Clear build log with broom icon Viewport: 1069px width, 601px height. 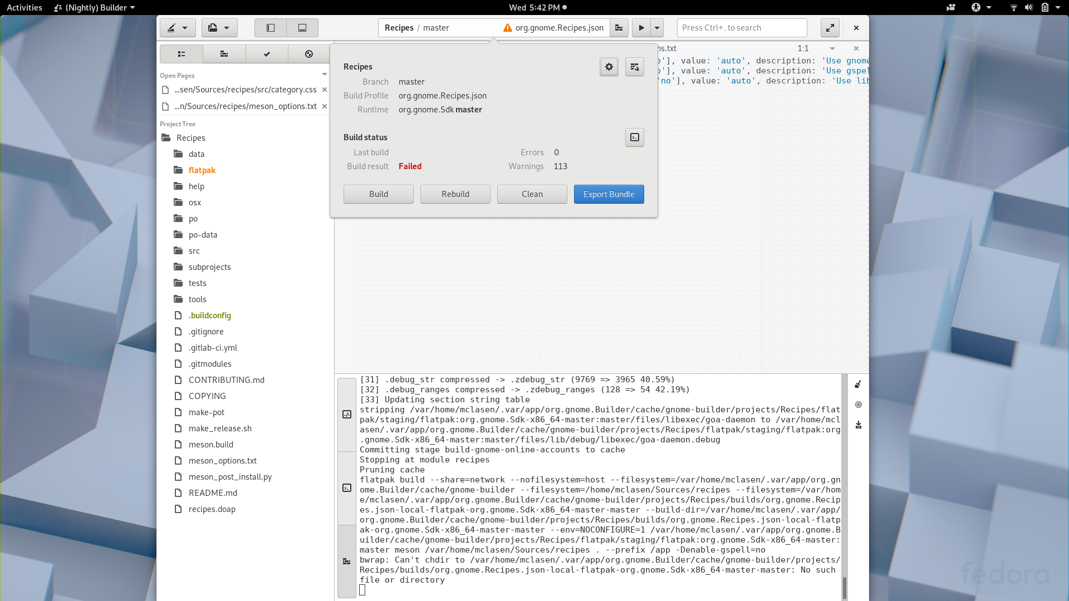click(x=858, y=384)
